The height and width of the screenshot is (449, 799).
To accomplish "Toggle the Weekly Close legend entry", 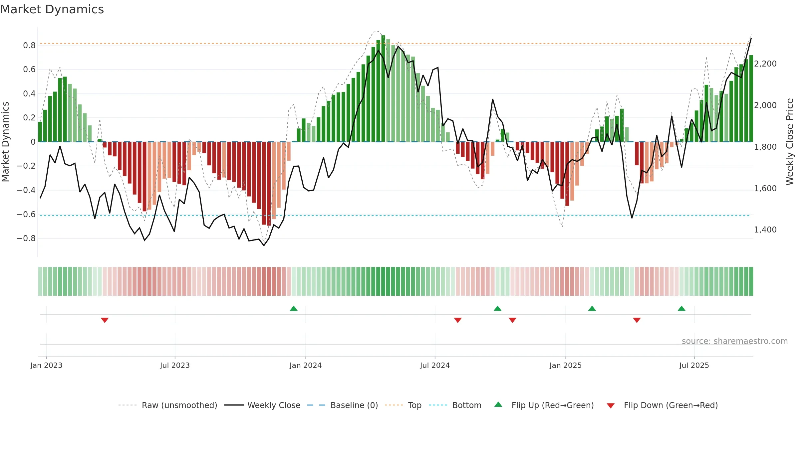I will pos(262,405).
